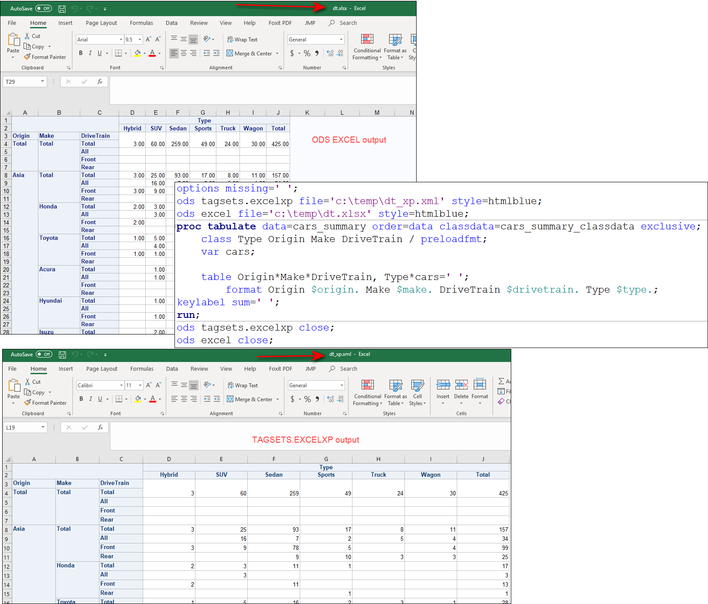This screenshot has height=604, width=708.
Task: Toggle Italic formatting
Action: 90,53
